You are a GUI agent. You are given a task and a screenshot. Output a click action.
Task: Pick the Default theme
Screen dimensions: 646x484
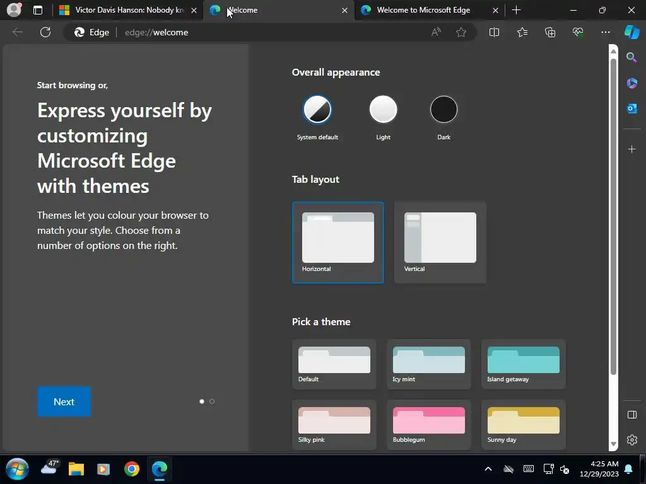click(334, 364)
